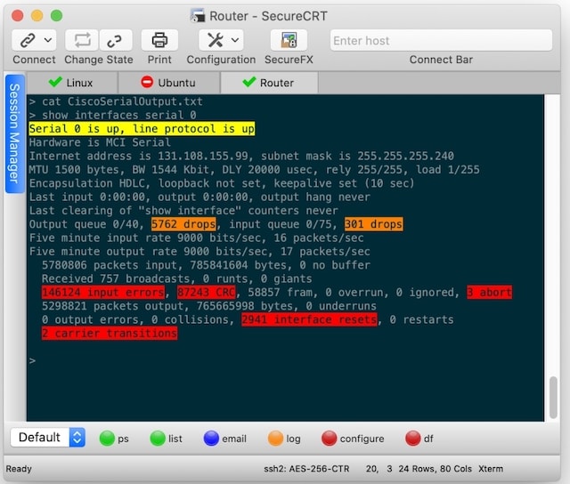The image size is (570, 484).
Task: Click the Reconnect Change State icon
Action: click(82, 40)
